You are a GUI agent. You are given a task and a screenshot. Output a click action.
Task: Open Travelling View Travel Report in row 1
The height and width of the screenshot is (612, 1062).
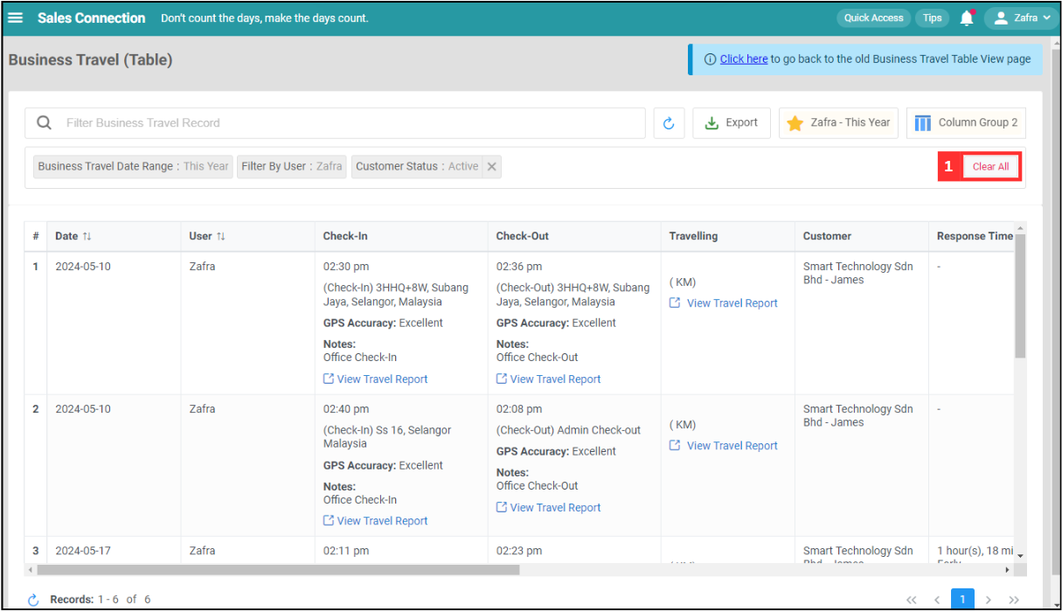point(724,303)
